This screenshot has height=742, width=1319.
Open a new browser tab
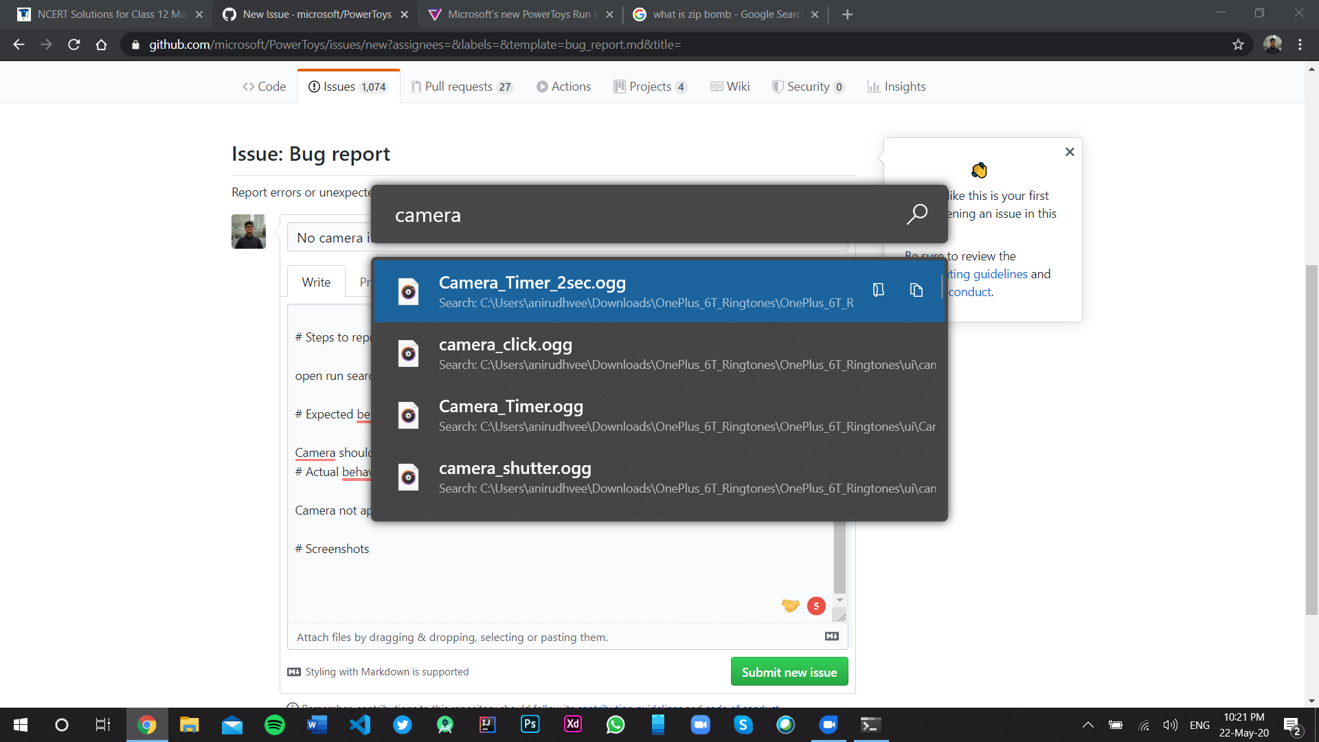coord(847,14)
